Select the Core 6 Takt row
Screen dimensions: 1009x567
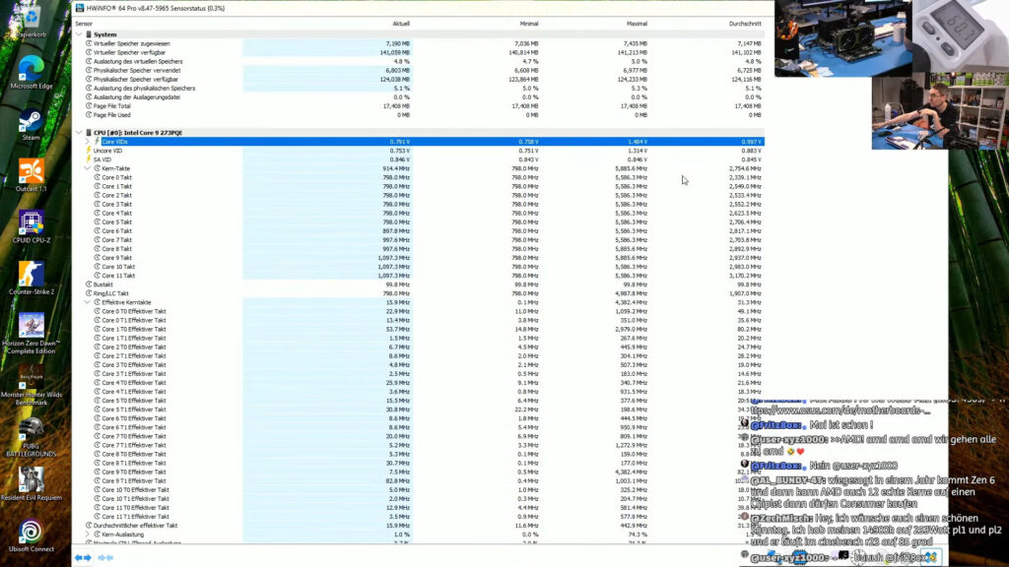[420, 230]
